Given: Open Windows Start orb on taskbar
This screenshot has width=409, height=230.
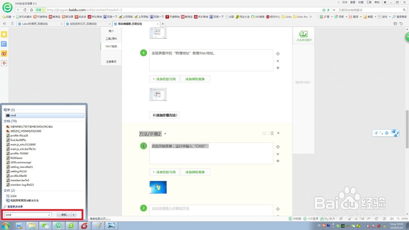Looking at the screenshot, I should click(5, 226).
